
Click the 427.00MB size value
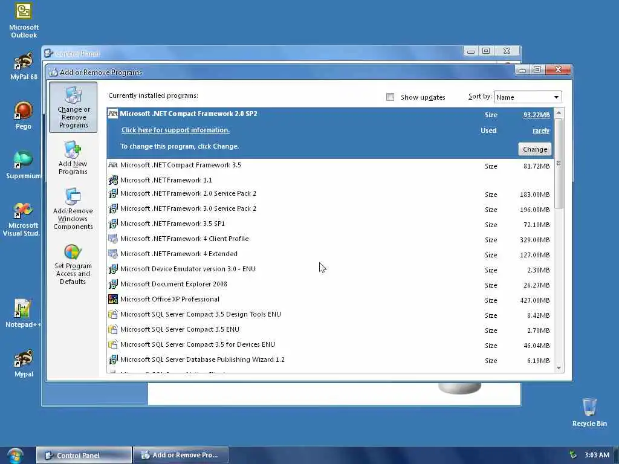(x=534, y=300)
